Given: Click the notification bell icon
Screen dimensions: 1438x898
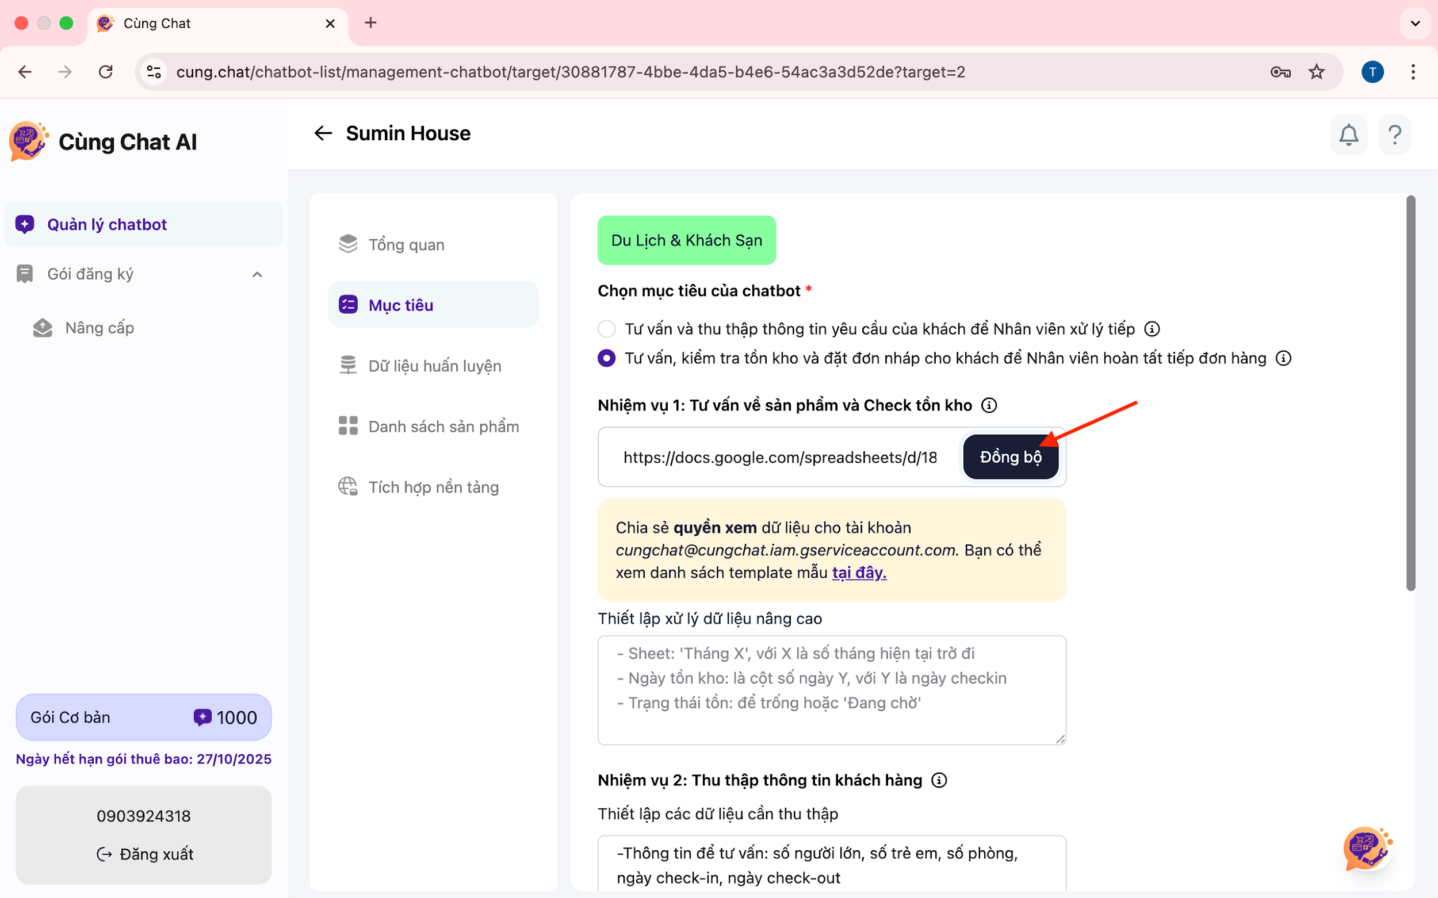Looking at the screenshot, I should click(x=1348, y=135).
